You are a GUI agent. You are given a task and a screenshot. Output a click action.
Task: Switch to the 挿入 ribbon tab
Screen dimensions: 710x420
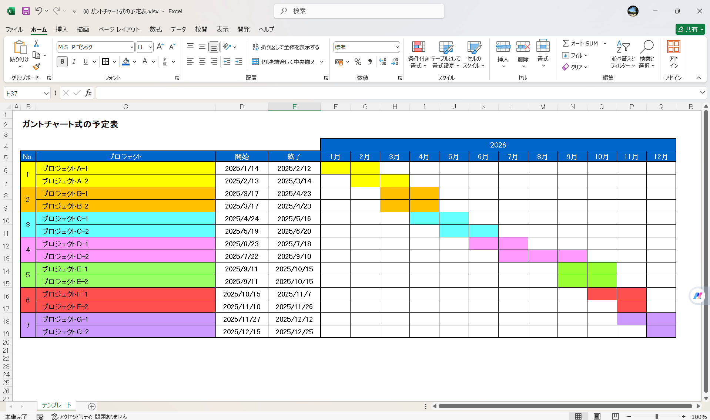(x=61, y=29)
